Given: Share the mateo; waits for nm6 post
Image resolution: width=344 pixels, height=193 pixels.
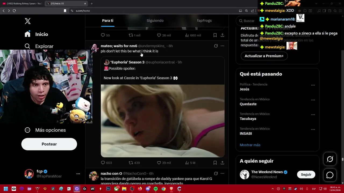Looking at the screenshot, I should tap(223, 163).
